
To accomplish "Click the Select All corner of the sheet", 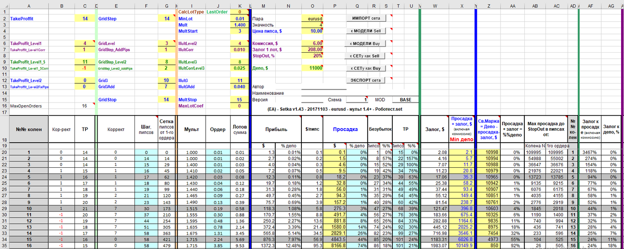I will [x=4, y=5].
